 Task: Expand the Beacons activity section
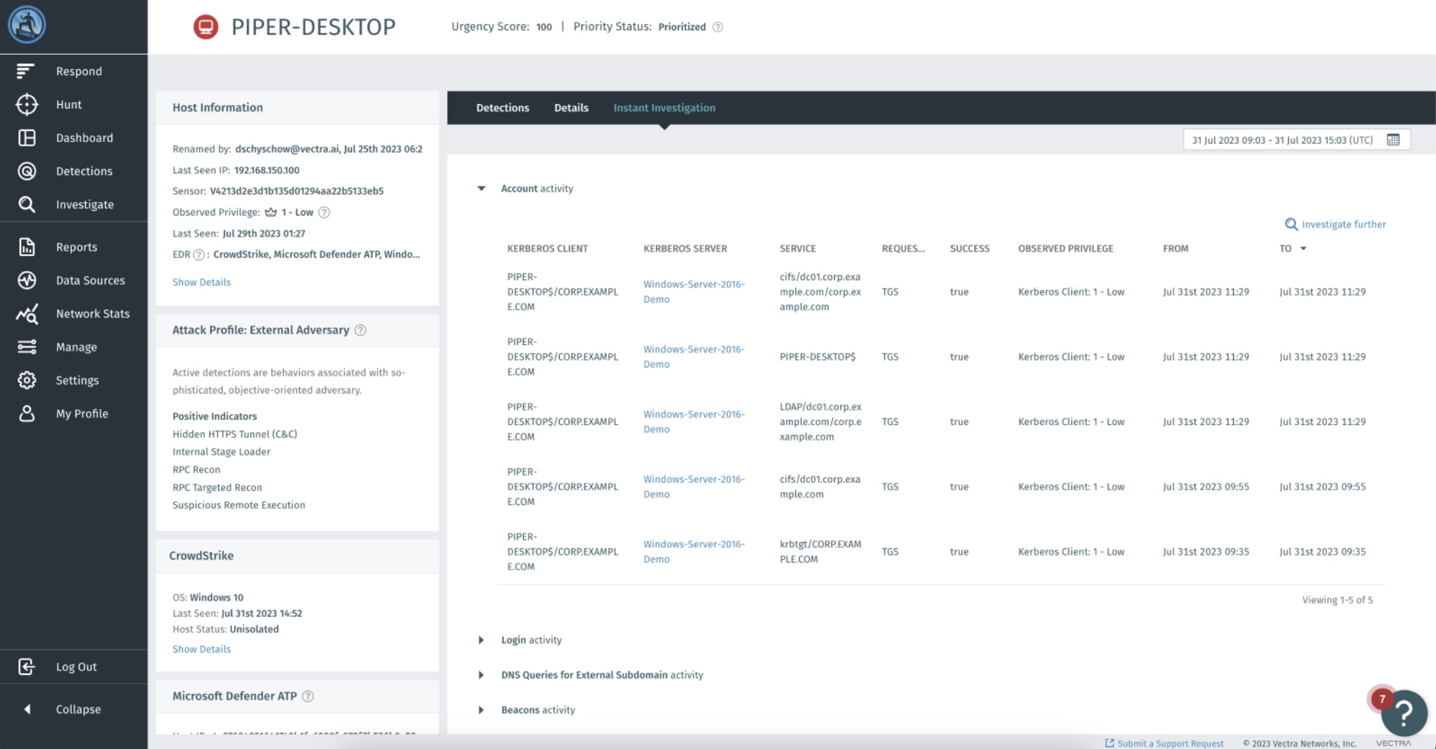click(481, 710)
